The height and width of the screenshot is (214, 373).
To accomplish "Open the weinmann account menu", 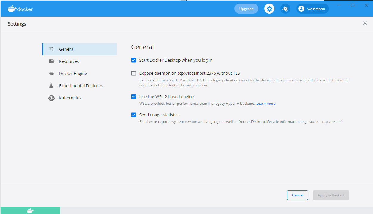I will pos(313,9).
